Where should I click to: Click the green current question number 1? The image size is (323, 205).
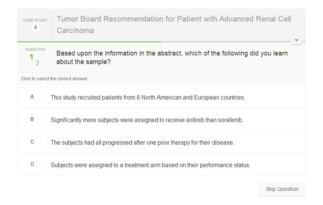coord(32,57)
